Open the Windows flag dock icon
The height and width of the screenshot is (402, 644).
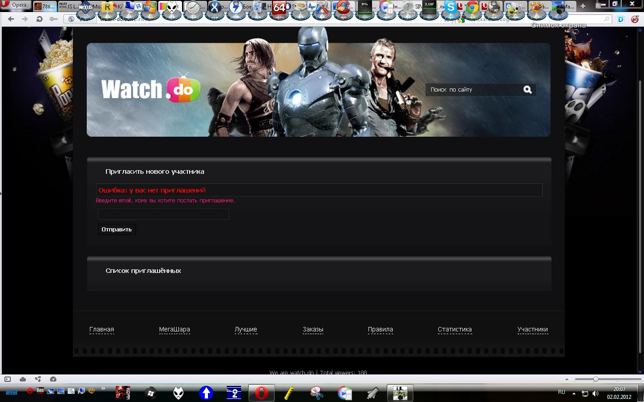(151, 7)
